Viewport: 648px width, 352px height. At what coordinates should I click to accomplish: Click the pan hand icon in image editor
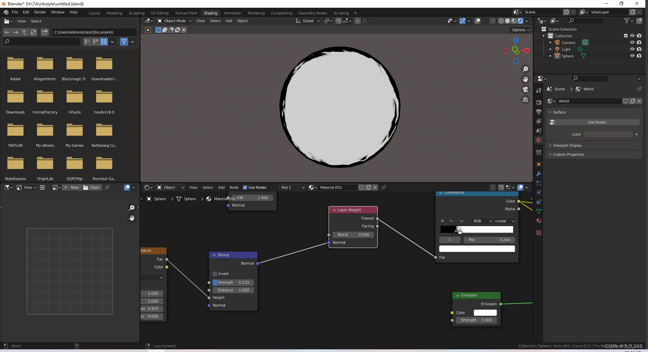click(132, 218)
